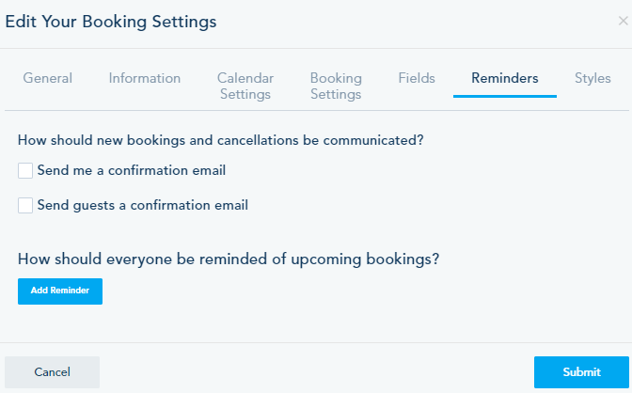Close the dialog with the X icon

pos(622,21)
